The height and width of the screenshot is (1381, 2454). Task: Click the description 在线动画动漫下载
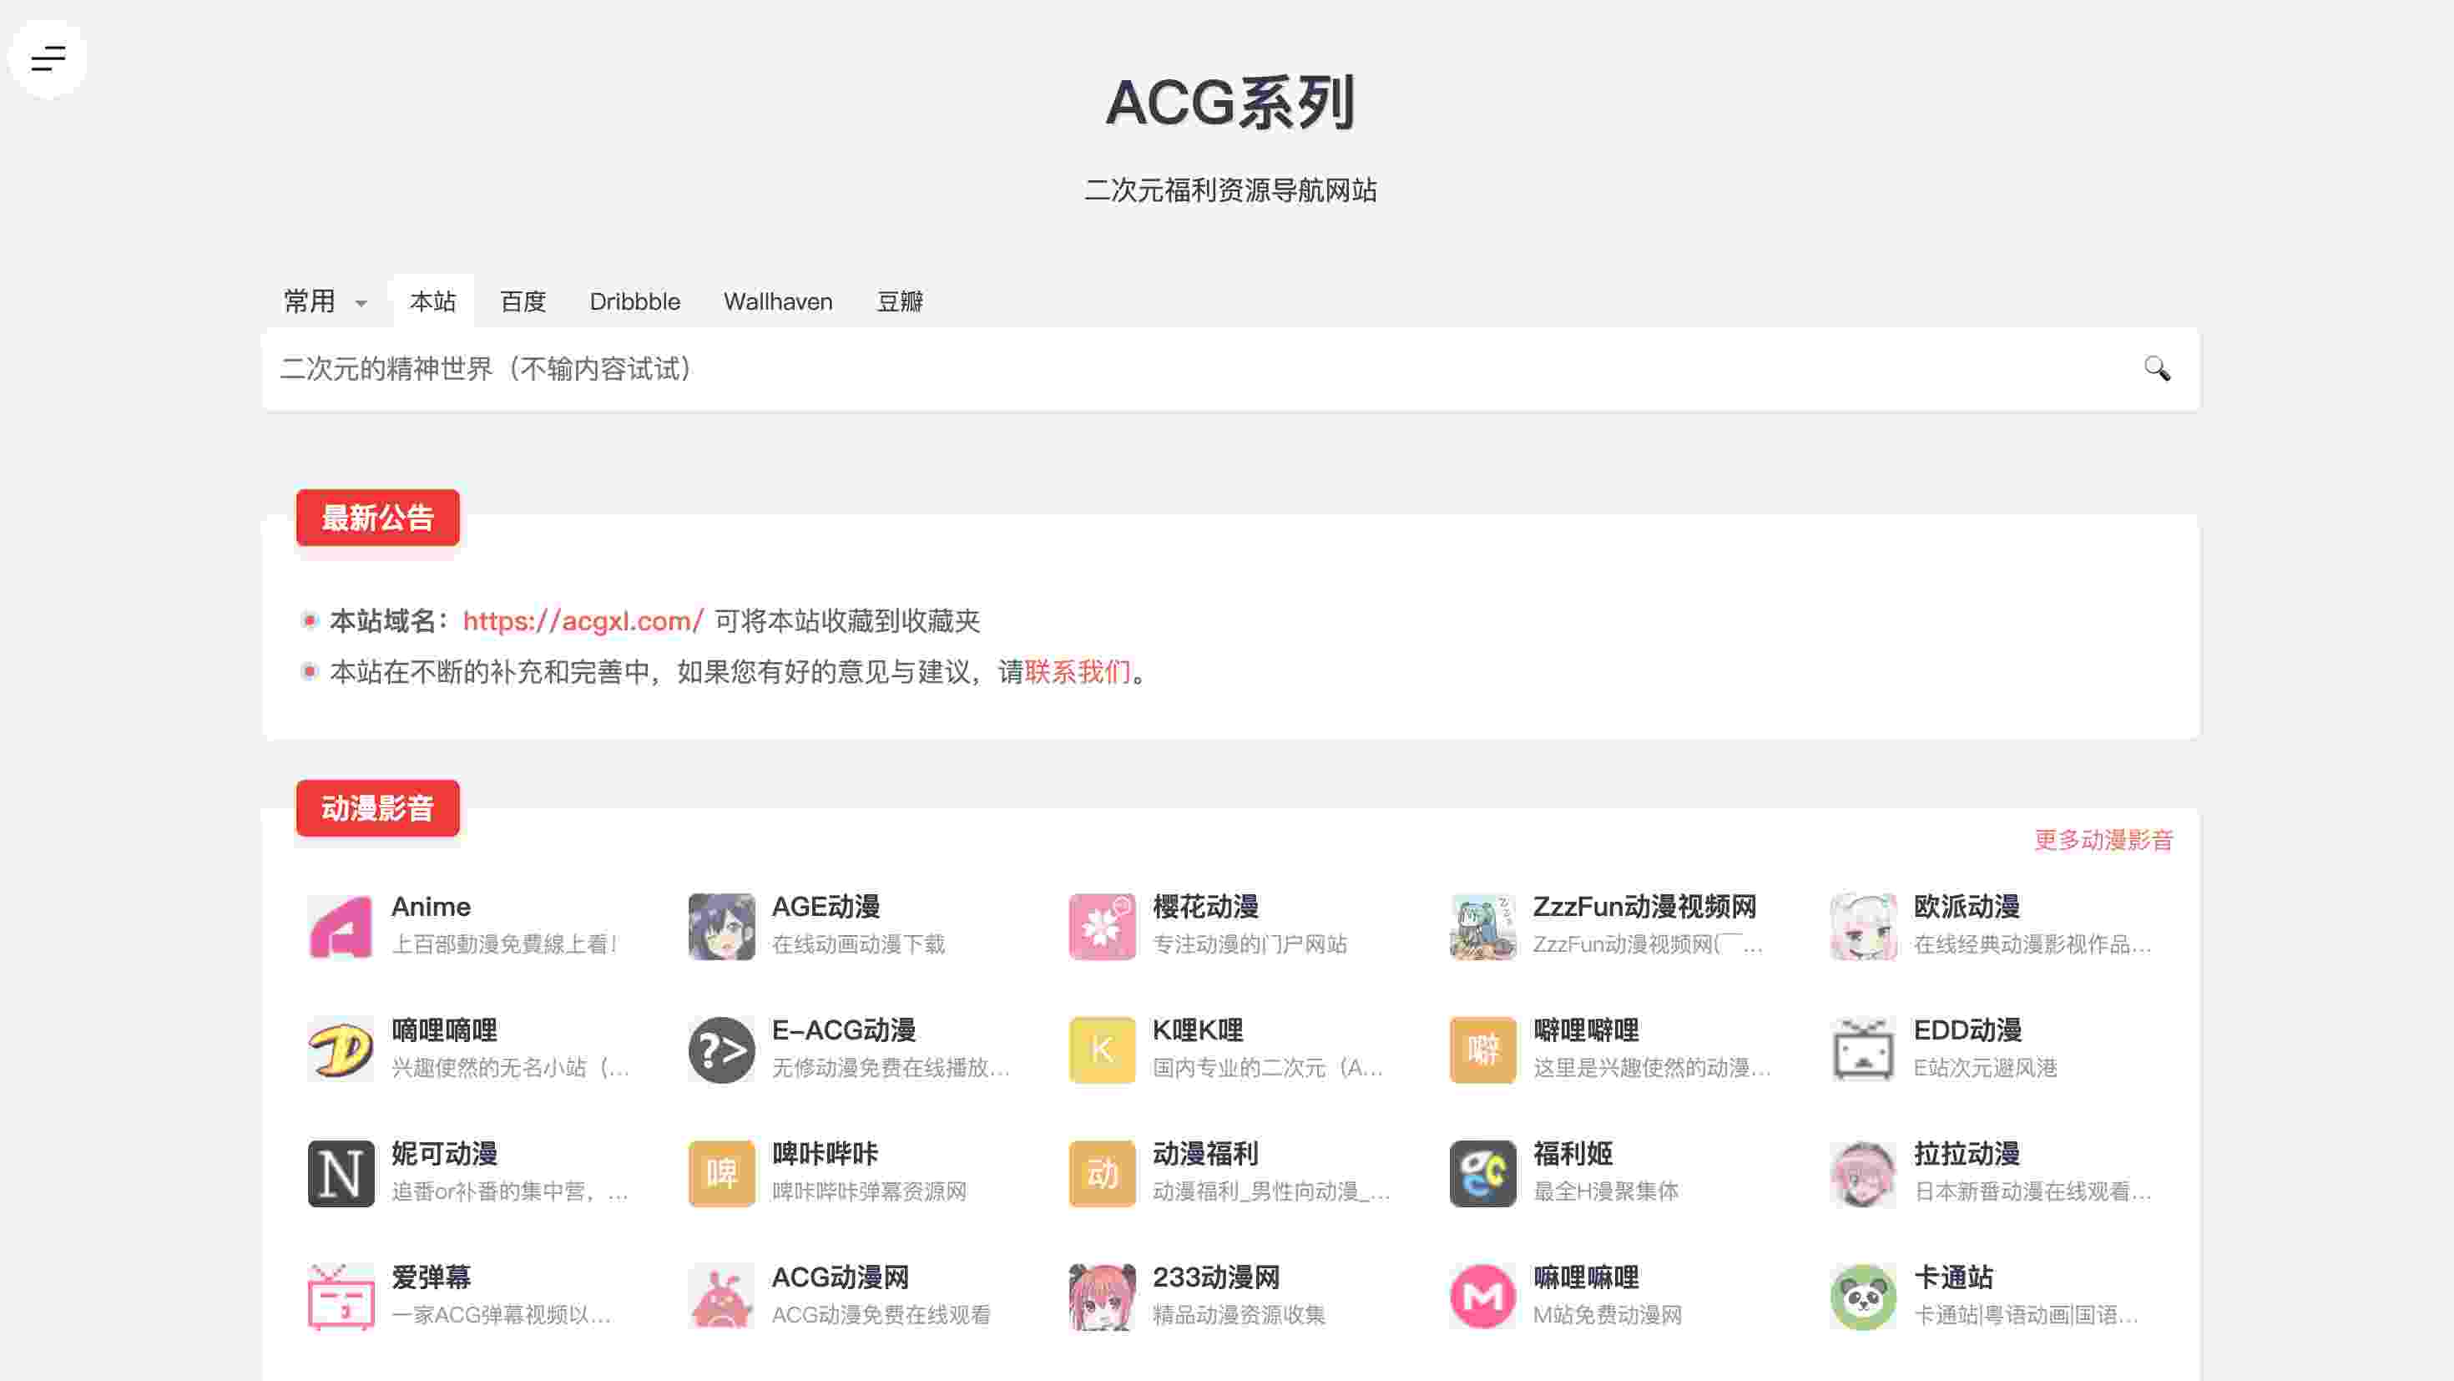point(858,943)
